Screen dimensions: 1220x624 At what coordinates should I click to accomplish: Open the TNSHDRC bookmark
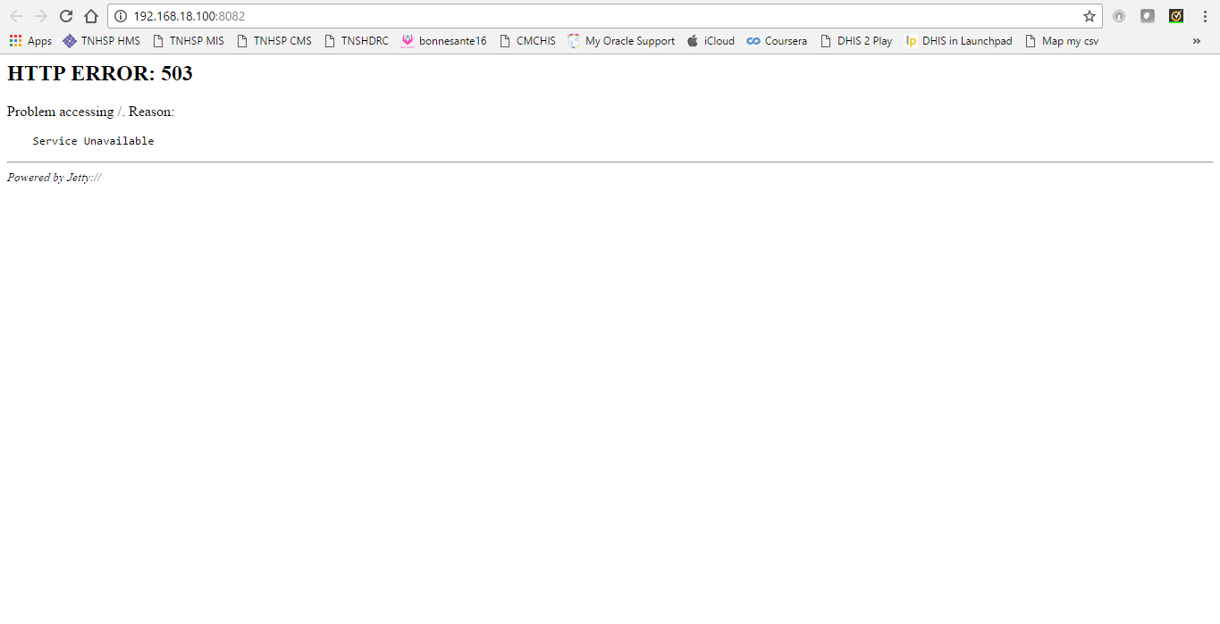pyautogui.click(x=357, y=41)
